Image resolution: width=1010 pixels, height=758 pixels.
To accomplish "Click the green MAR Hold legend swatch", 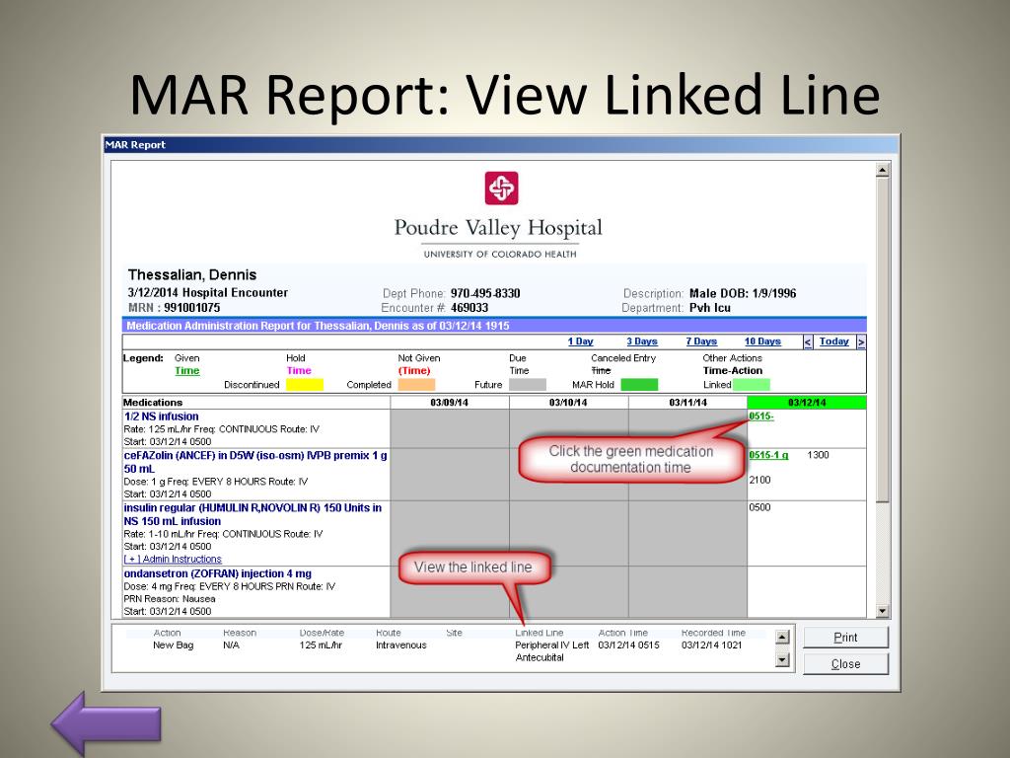I will click(x=639, y=385).
